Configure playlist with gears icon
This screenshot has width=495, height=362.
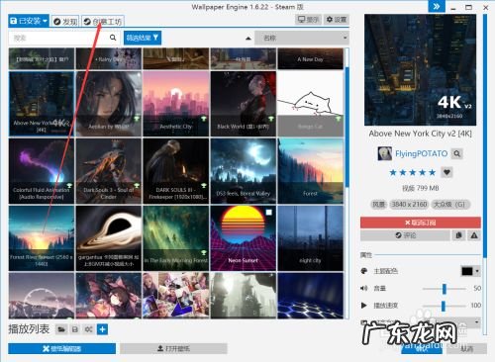tap(88, 329)
